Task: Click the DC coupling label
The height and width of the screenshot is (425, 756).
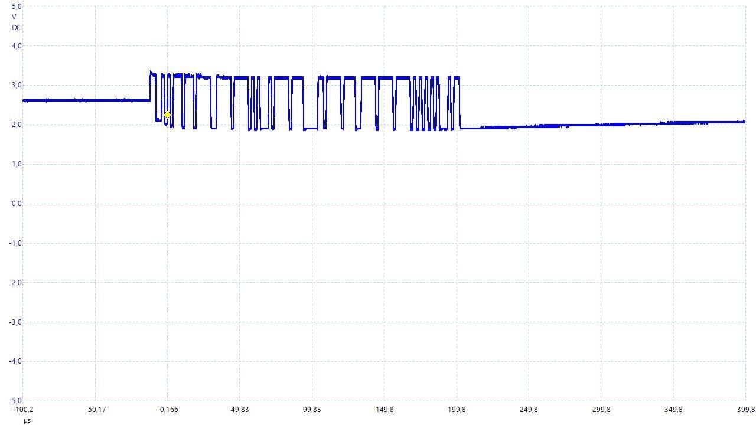Action: click(16, 28)
